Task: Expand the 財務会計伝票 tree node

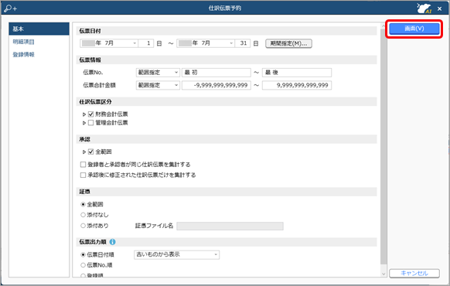Action: (84, 114)
